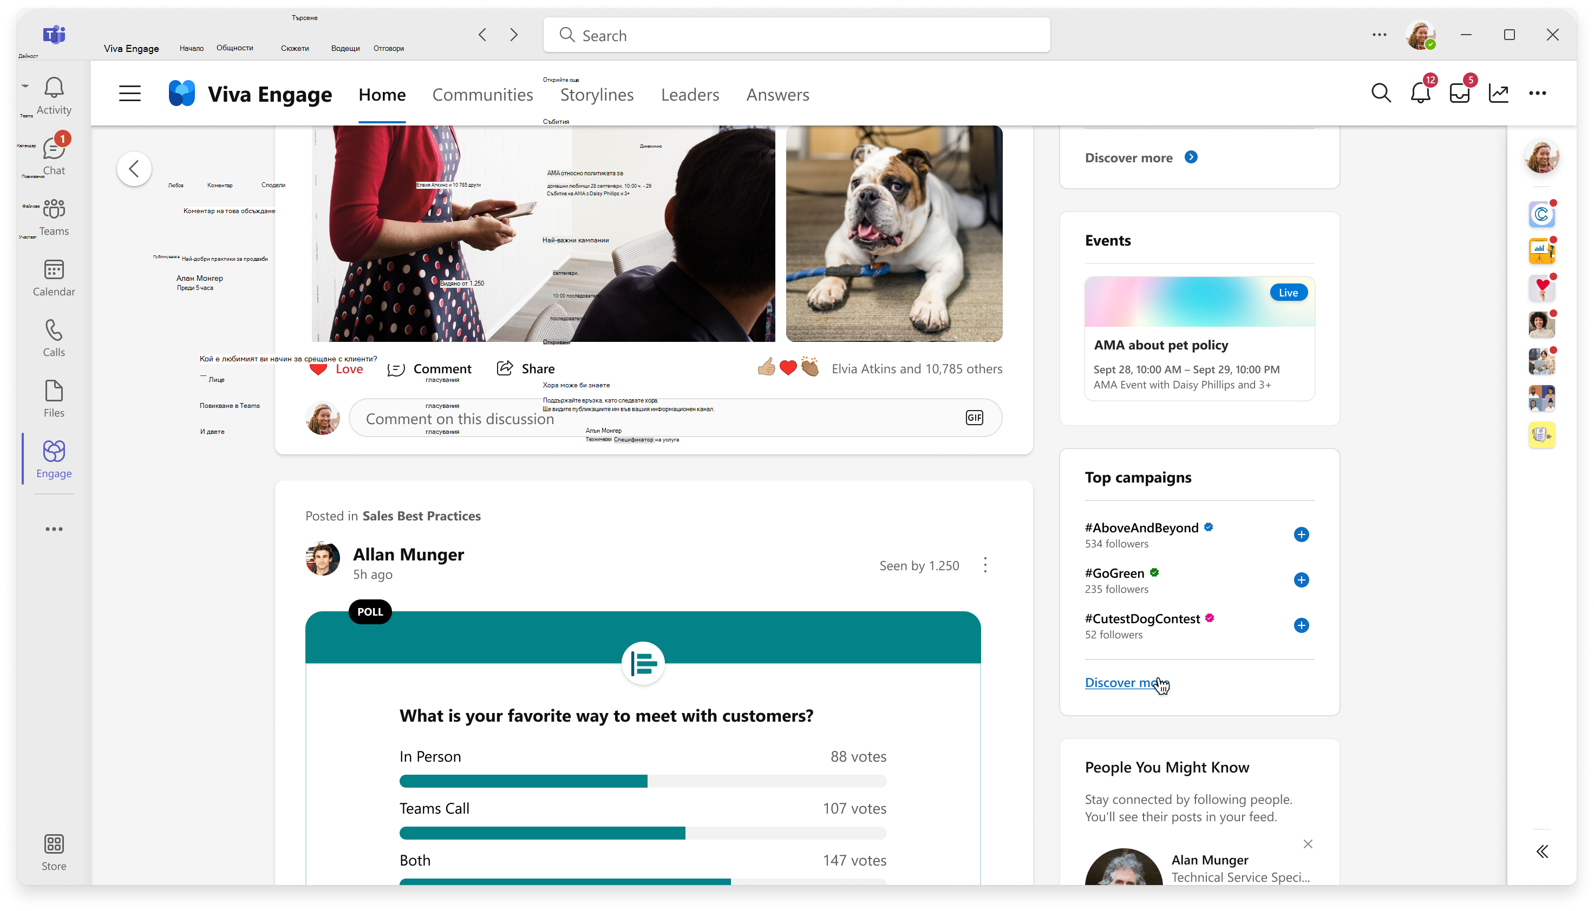Click the search magnifier icon

[x=1381, y=92]
